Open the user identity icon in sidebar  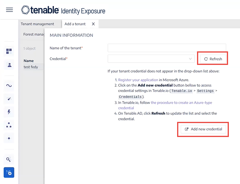pos(10,65)
